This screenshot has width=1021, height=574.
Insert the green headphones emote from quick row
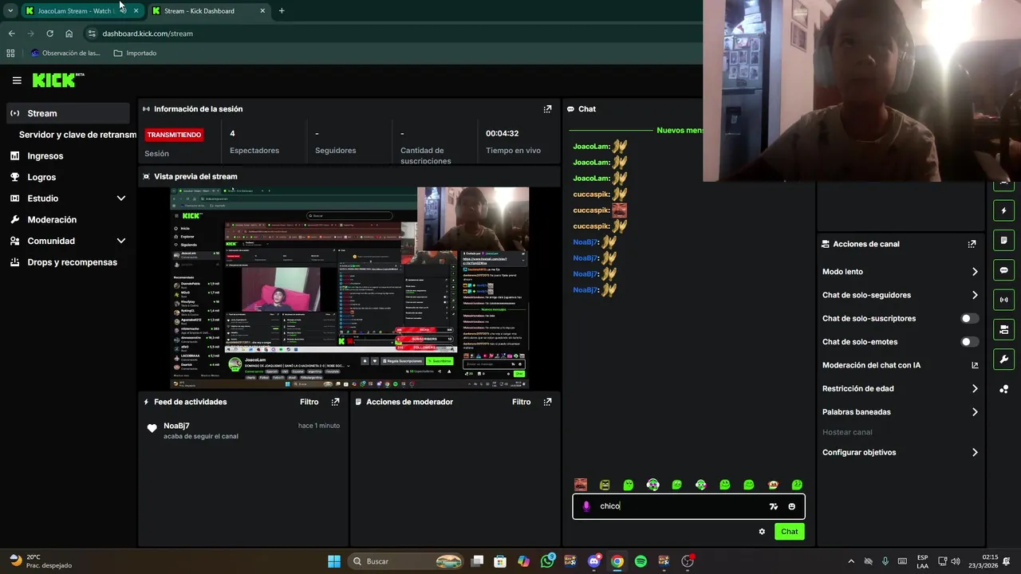(652, 485)
